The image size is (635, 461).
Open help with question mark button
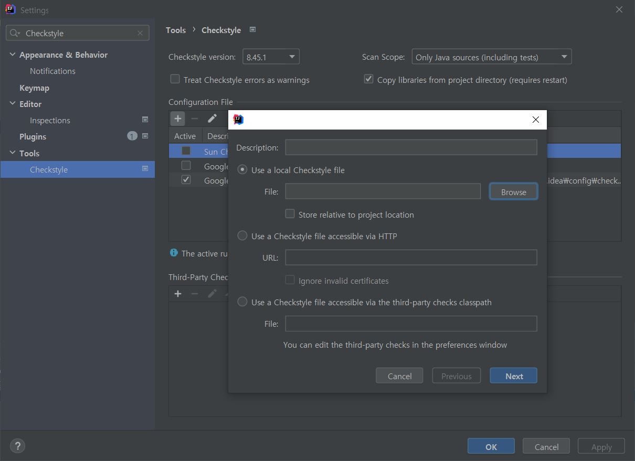(x=17, y=446)
